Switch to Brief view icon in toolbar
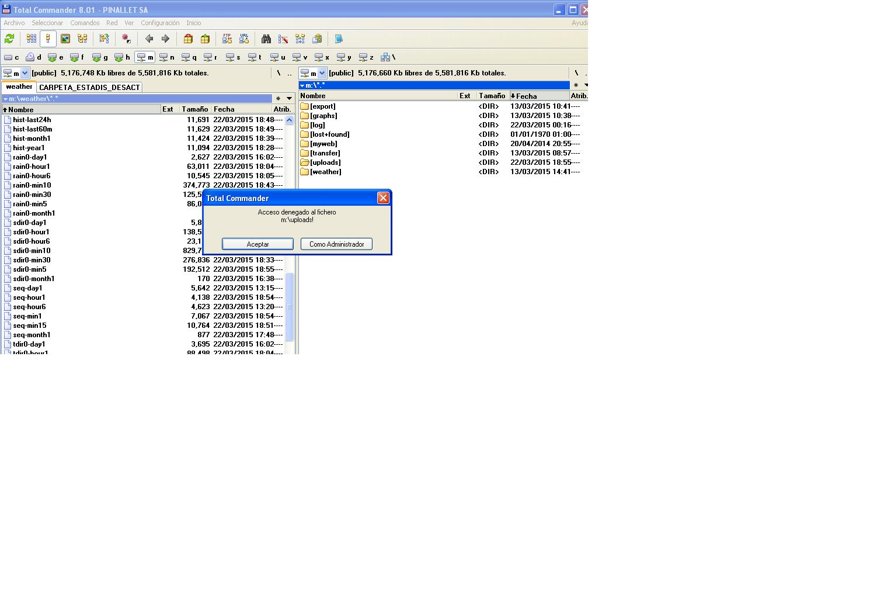Screen dimensions: 877x599 32,39
